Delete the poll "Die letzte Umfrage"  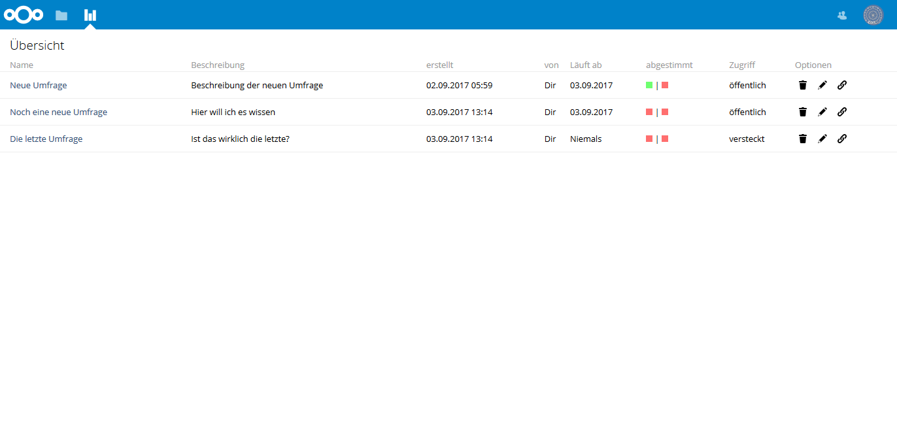pos(803,139)
